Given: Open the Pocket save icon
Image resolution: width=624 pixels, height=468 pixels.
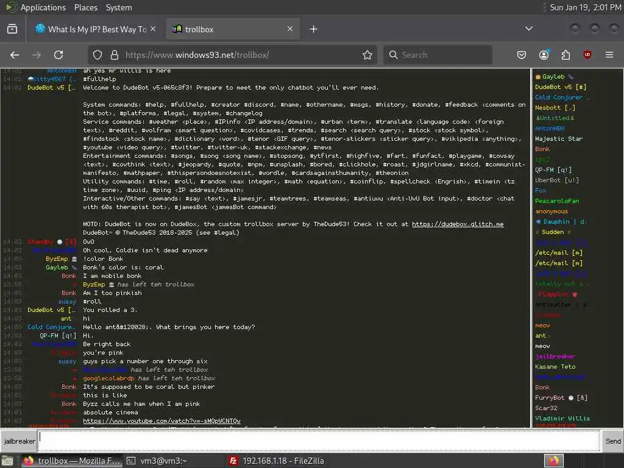Looking at the screenshot, I should tap(522, 55).
